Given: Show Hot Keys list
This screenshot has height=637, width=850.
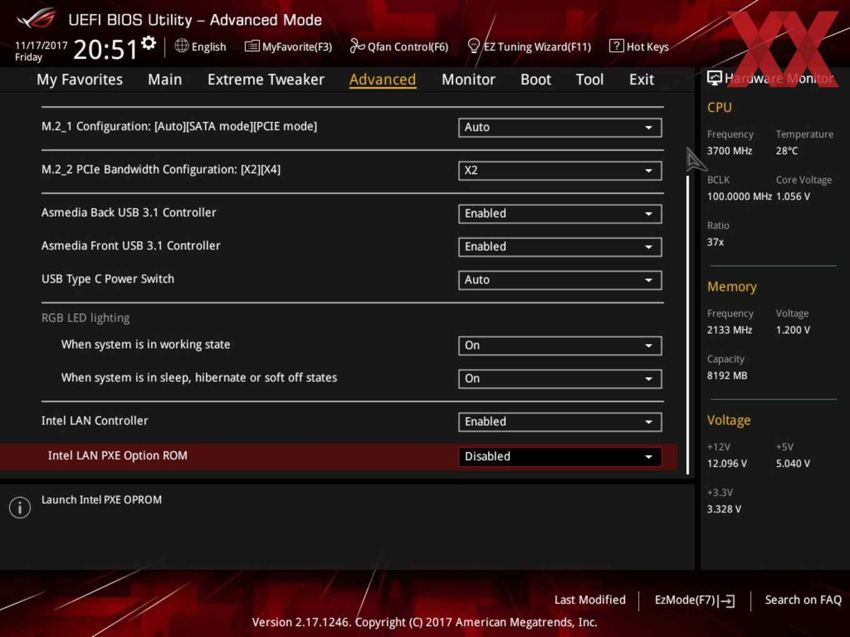Looking at the screenshot, I should point(639,46).
